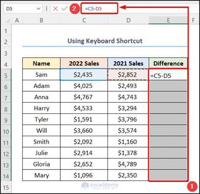
Task: Click the 'Julie' name cell
Action: (x=41, y=153)
